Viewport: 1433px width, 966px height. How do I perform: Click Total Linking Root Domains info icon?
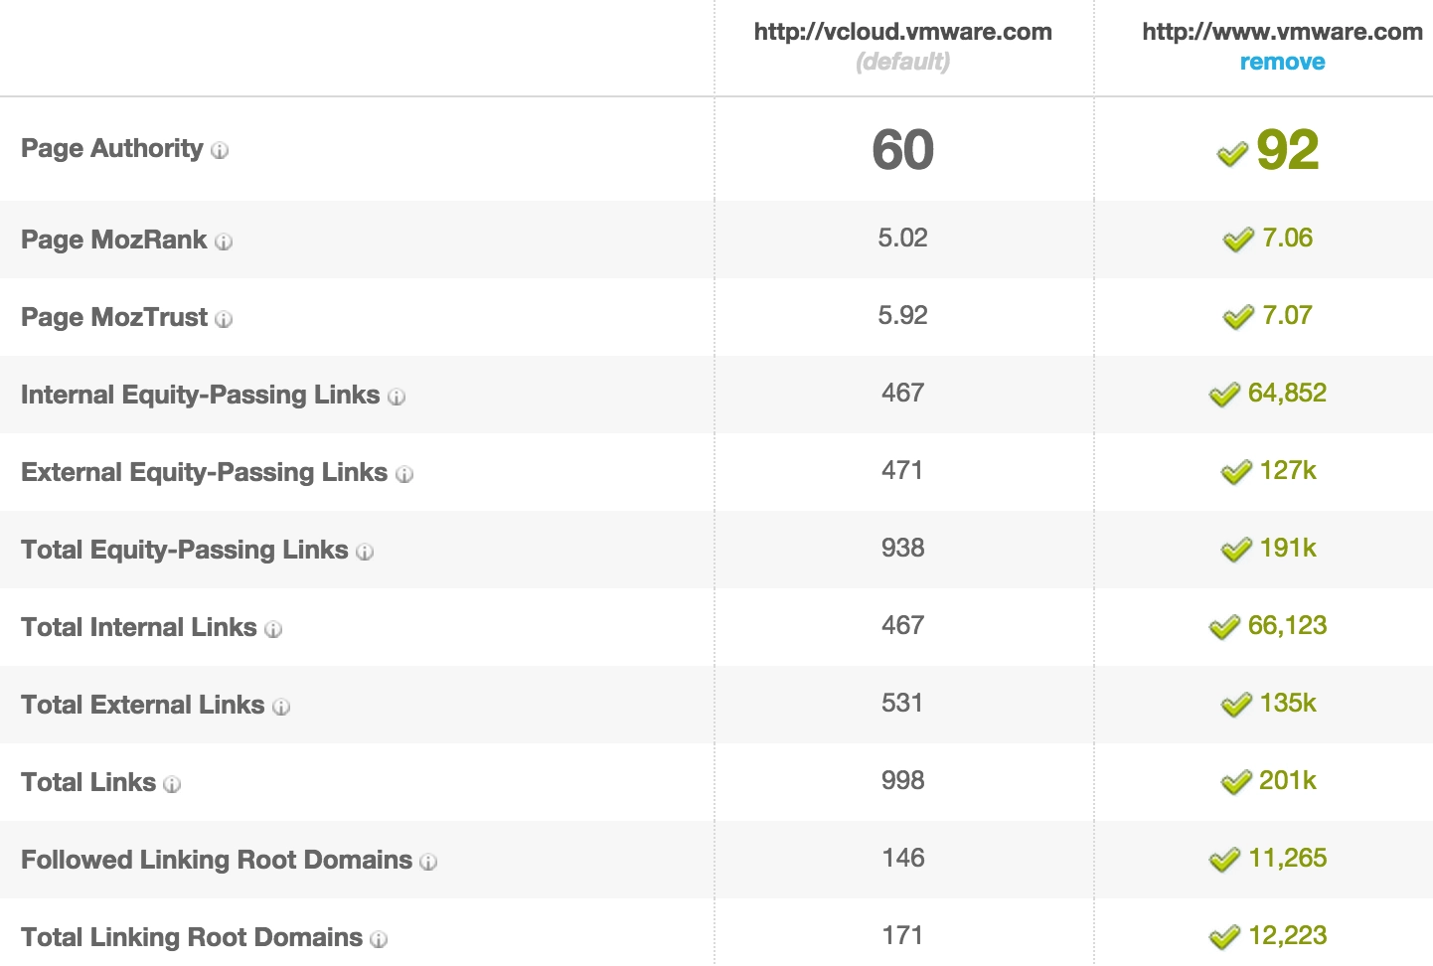(379, 939)
